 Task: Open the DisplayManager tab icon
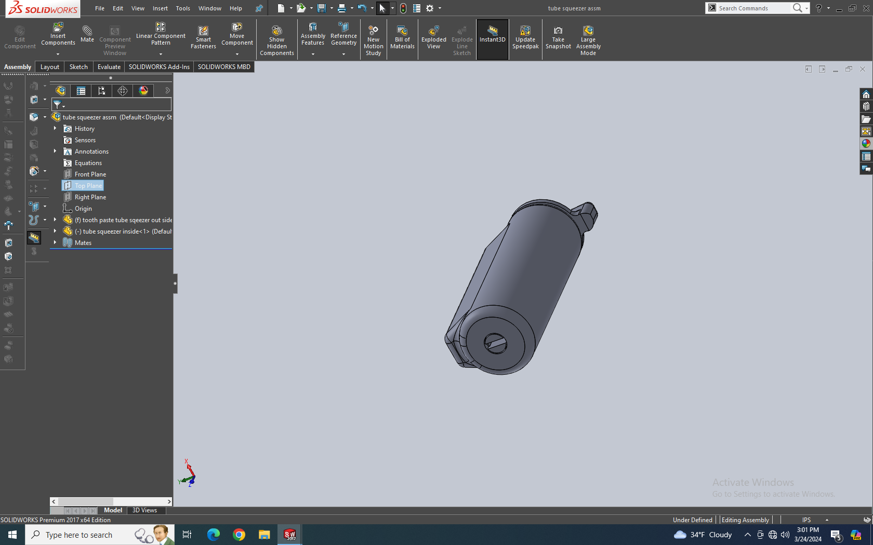click(x=143, y=91)
